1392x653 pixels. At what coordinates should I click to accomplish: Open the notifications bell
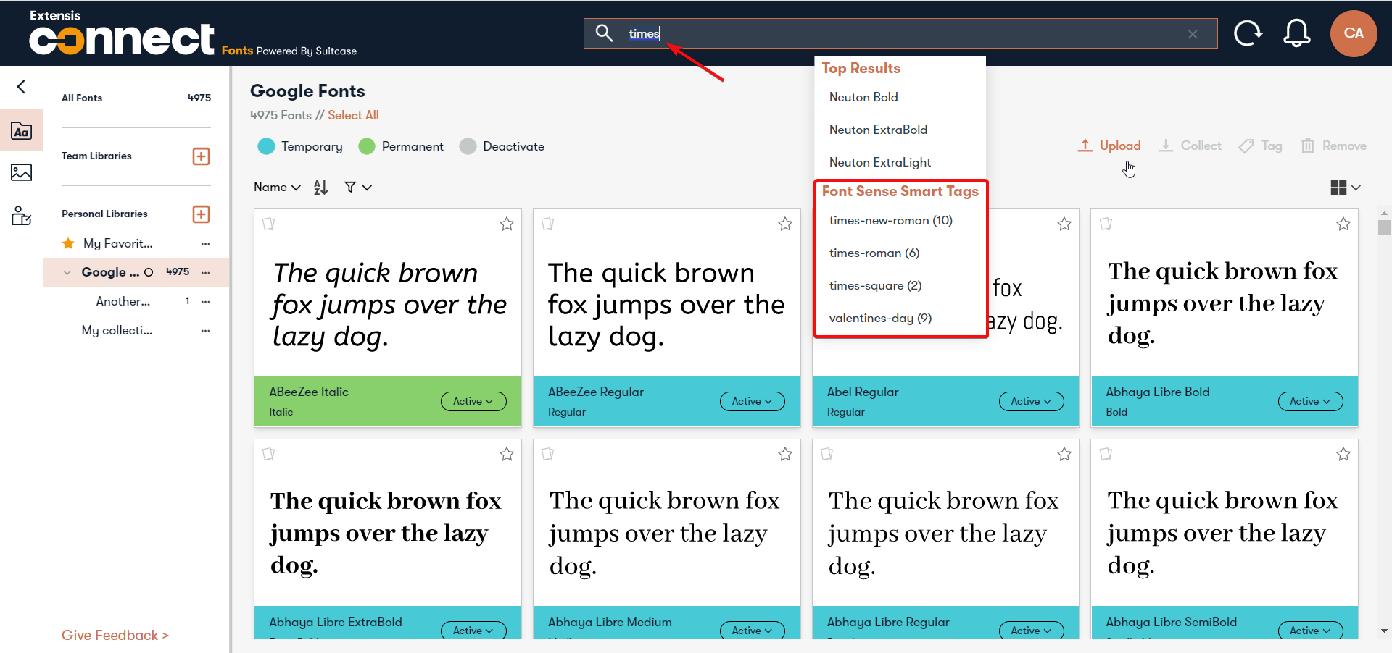(1297, 33)
